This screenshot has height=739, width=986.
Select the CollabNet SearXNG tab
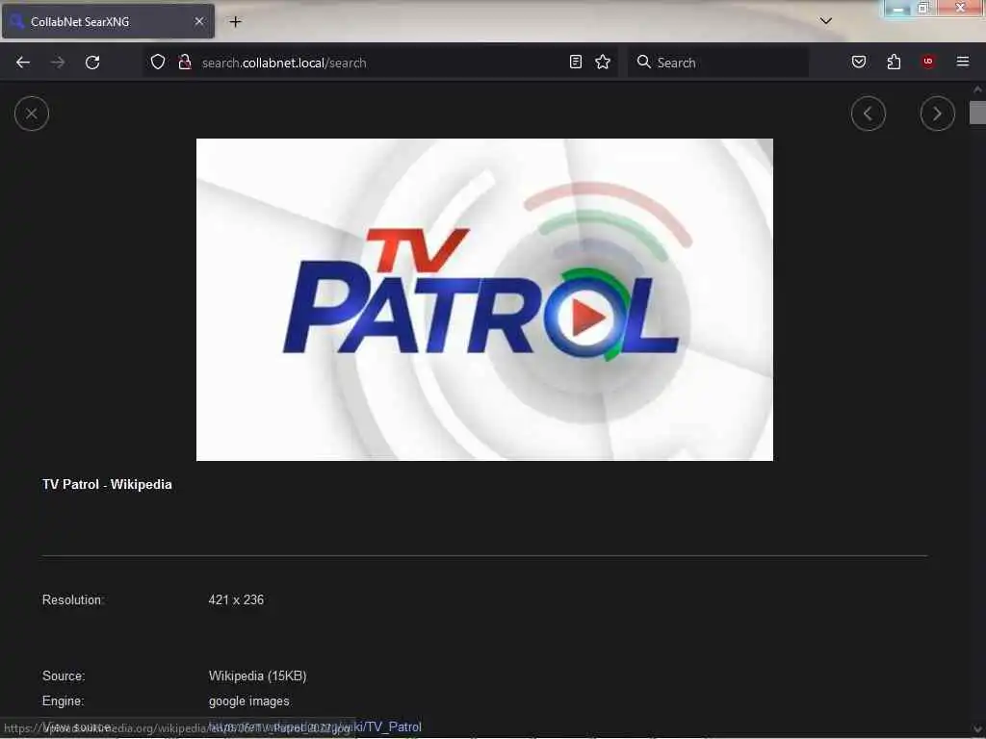point(108,21)
